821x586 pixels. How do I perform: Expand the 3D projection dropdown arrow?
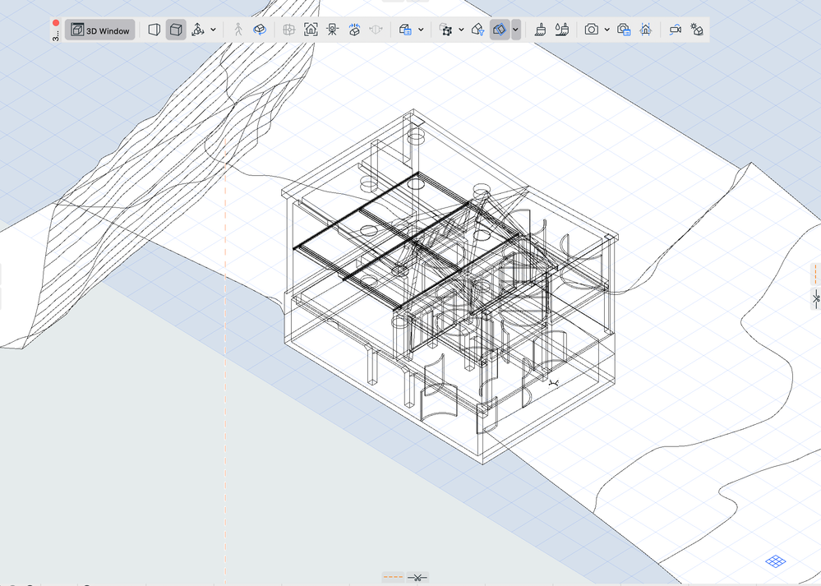click(213, 30)
